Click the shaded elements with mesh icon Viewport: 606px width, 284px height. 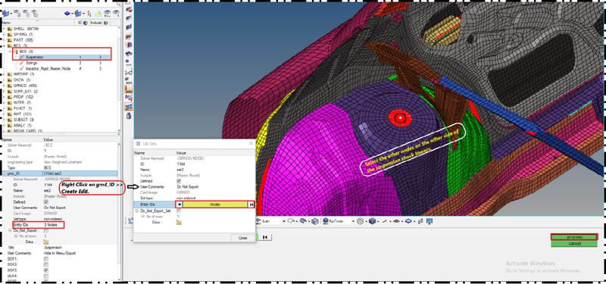click(372, 221)
